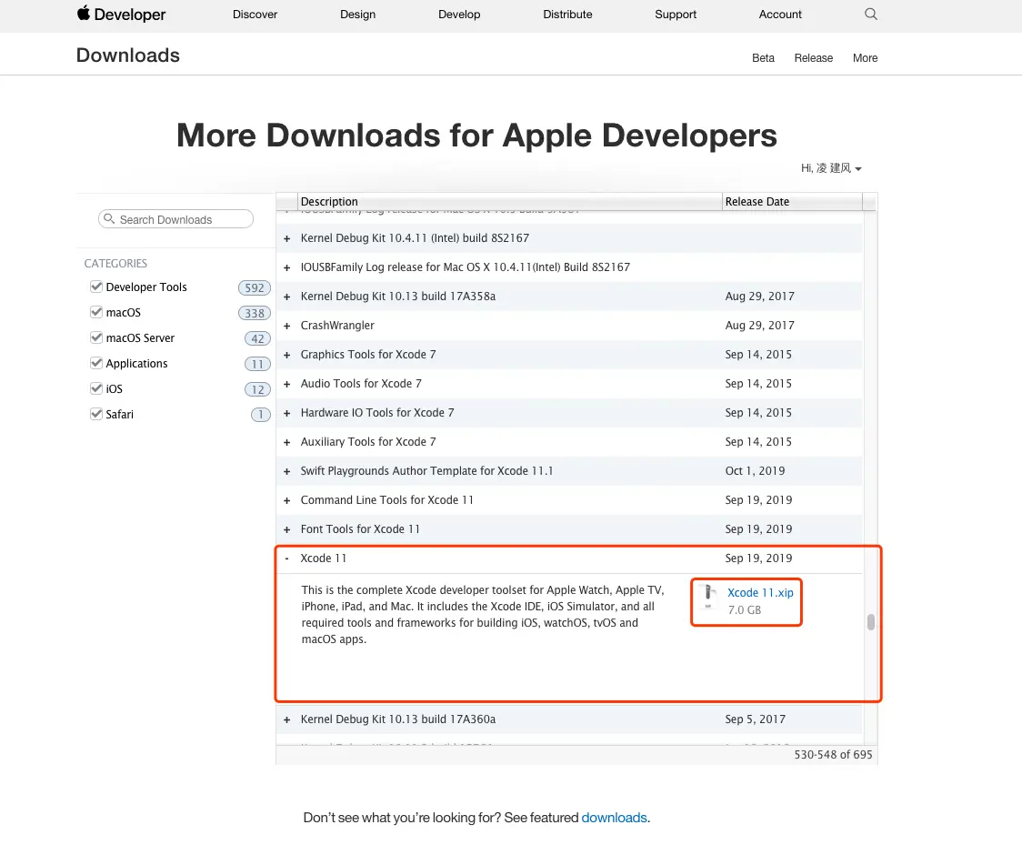Click the 7.0 GB file size text
Screen dimensions: 1022x855
coord(745,609)
